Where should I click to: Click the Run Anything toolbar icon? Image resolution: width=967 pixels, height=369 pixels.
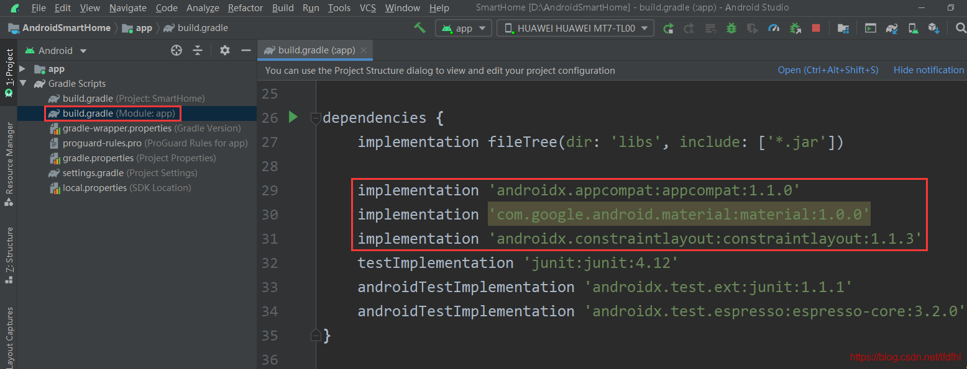pyautogui.click(x=871, y=28)
